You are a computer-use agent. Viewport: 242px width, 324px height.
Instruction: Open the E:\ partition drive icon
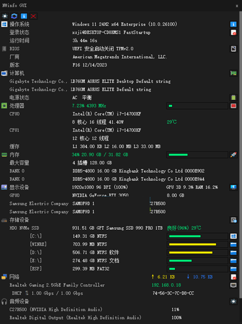(x=233, y=261)
